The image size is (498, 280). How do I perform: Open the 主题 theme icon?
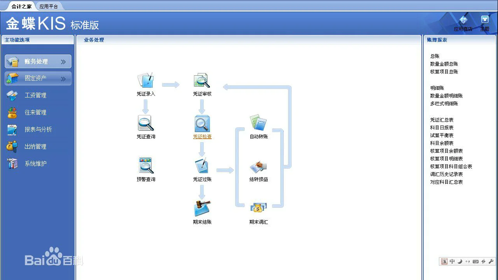485,19
